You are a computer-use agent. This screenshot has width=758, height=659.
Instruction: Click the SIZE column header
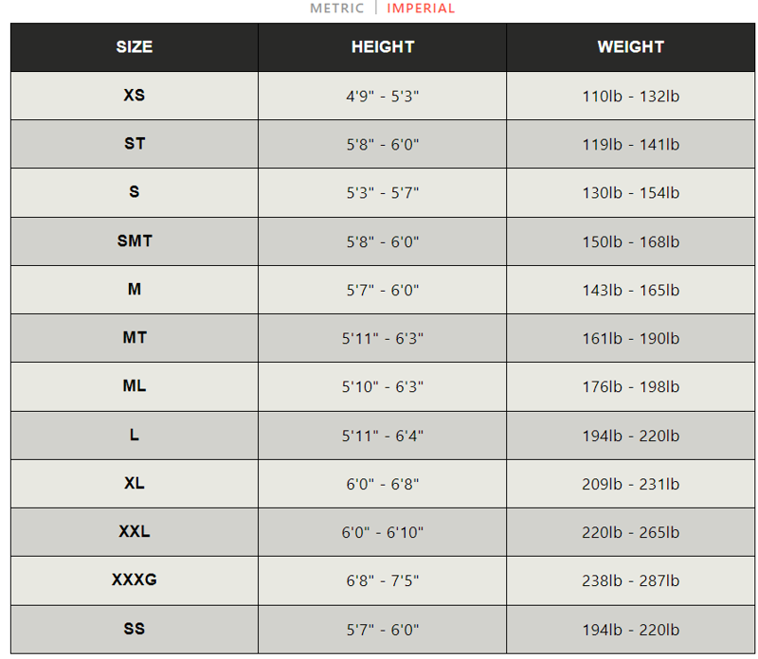(134, 47)
